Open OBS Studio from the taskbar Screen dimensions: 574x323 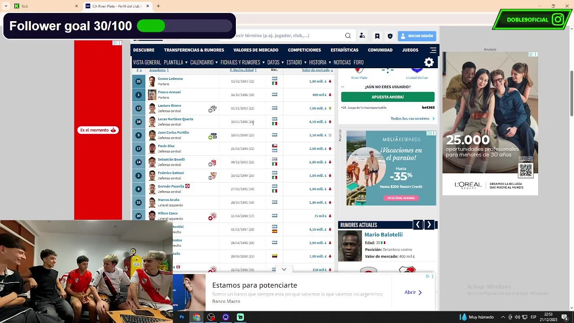[211, 317]
